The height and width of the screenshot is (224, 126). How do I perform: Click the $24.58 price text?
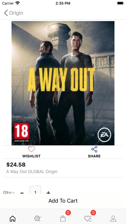point(16,165)
